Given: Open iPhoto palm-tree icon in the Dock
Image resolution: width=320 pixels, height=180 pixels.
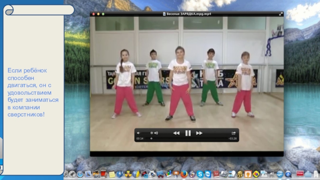Looking at the screenshot, I should [96, 174].
